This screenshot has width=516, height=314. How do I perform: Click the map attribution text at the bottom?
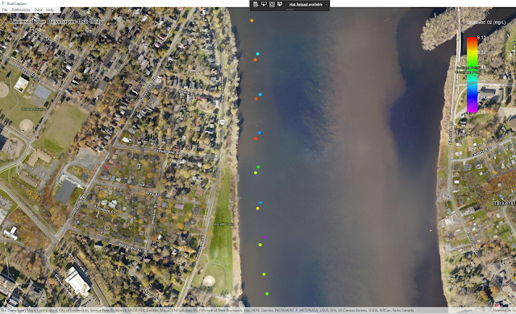pos(207,310)
